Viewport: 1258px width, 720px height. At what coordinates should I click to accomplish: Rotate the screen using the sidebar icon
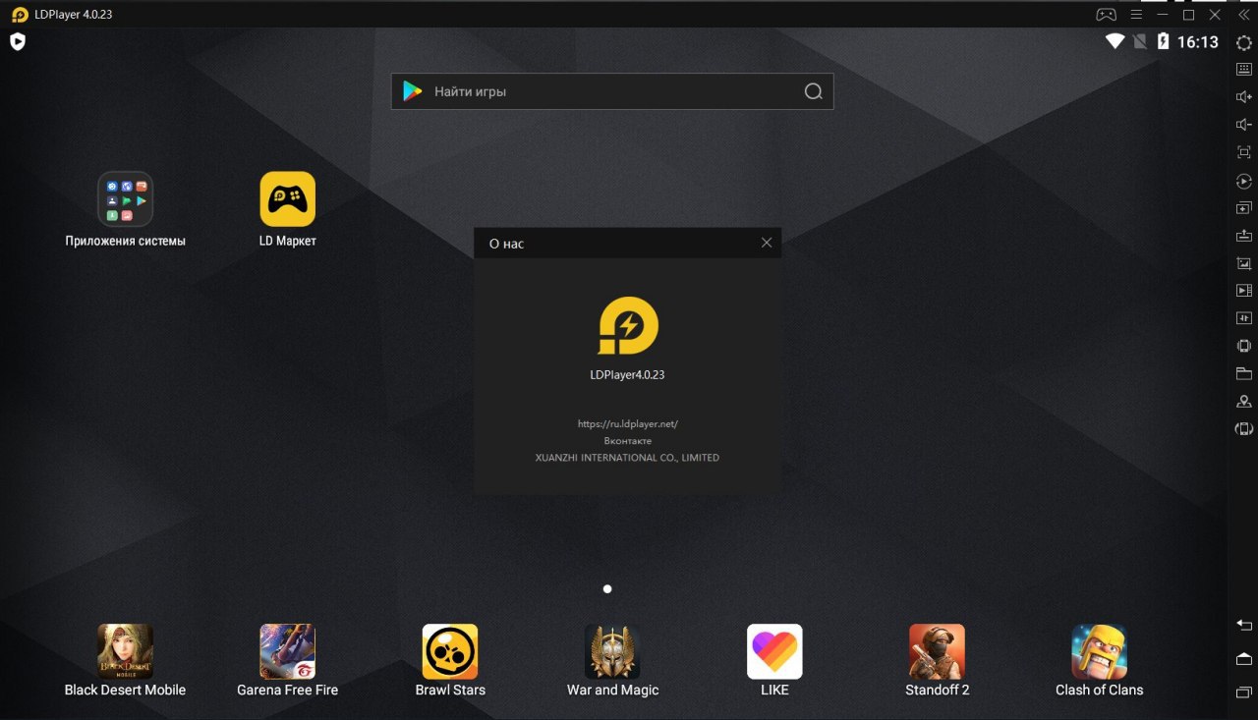tap(1243, 429)
